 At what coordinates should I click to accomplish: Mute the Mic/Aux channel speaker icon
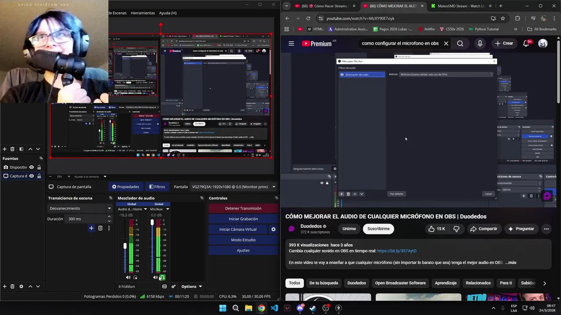pos(155,277)
